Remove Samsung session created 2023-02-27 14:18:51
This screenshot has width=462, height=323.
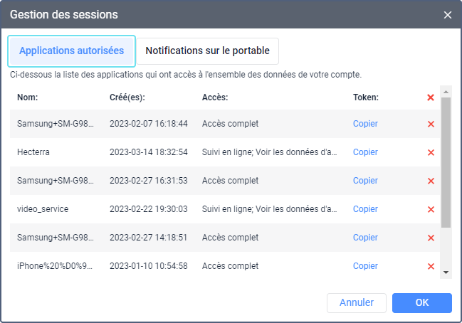click(x=431, y=238)
